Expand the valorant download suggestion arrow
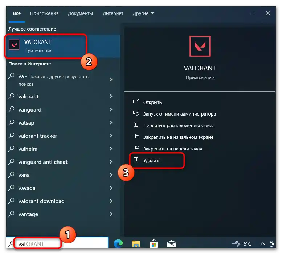This screenshot has height=254, width=282. click(x=111, y=201)
